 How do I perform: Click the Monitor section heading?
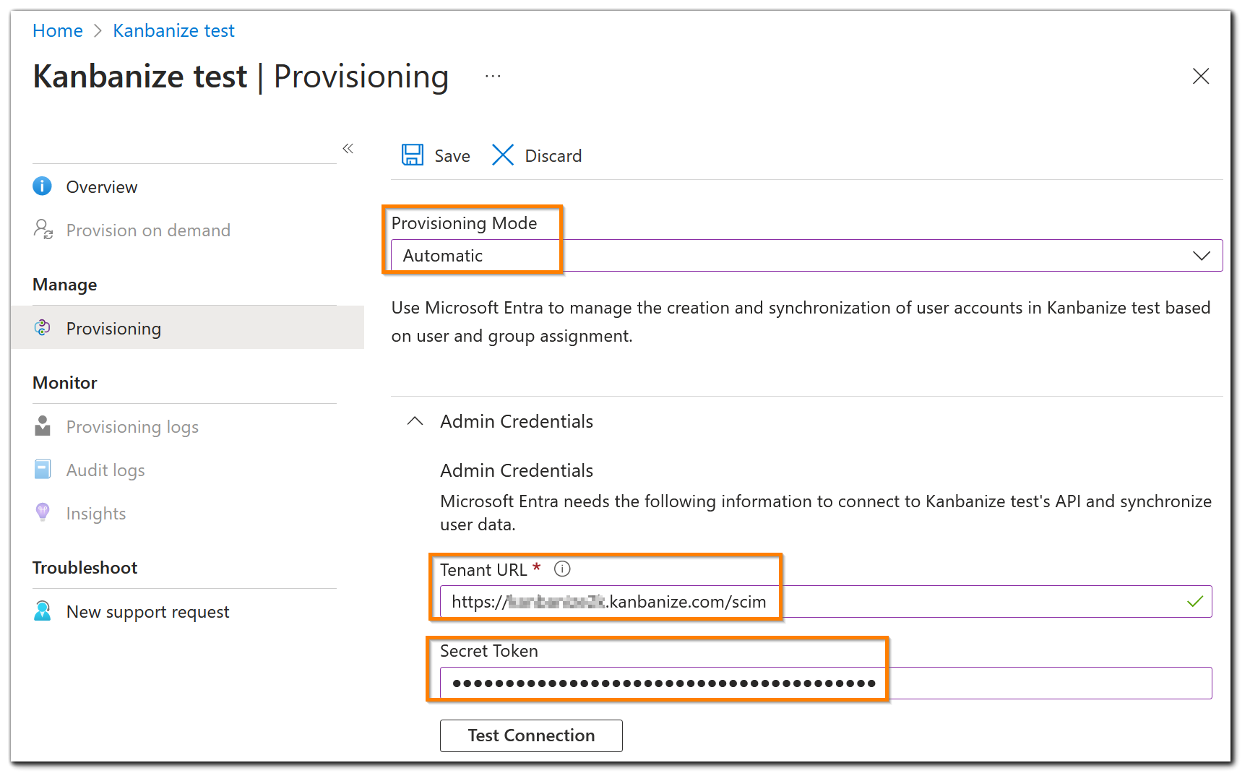click(x=64, y=383)
